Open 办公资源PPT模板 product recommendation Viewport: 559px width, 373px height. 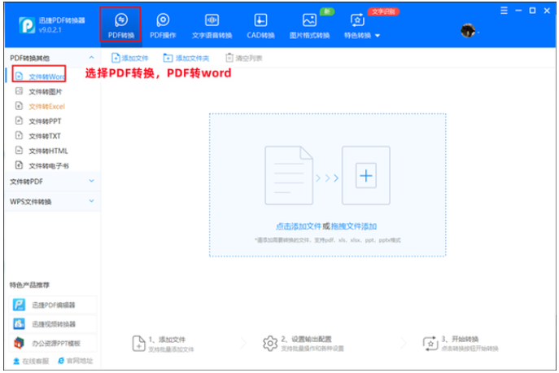click(x=52, y=344)
